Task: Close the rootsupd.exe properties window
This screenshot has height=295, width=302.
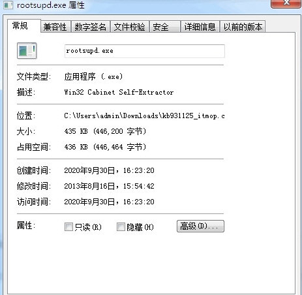Action: point(286,3)
